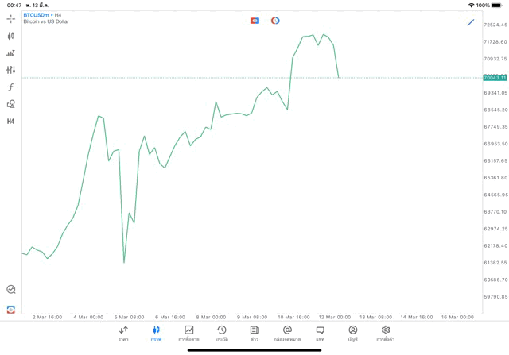
Task: Open the drawing objects shapes tool
Action: click(x=11, y=104)
